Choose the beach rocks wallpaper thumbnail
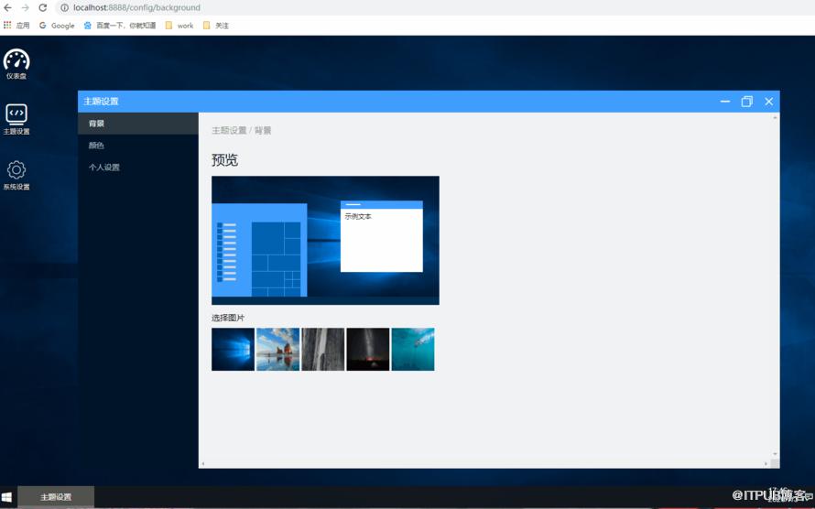The width and height of the screenshot is (815, 509). click(x=278, y=349)
